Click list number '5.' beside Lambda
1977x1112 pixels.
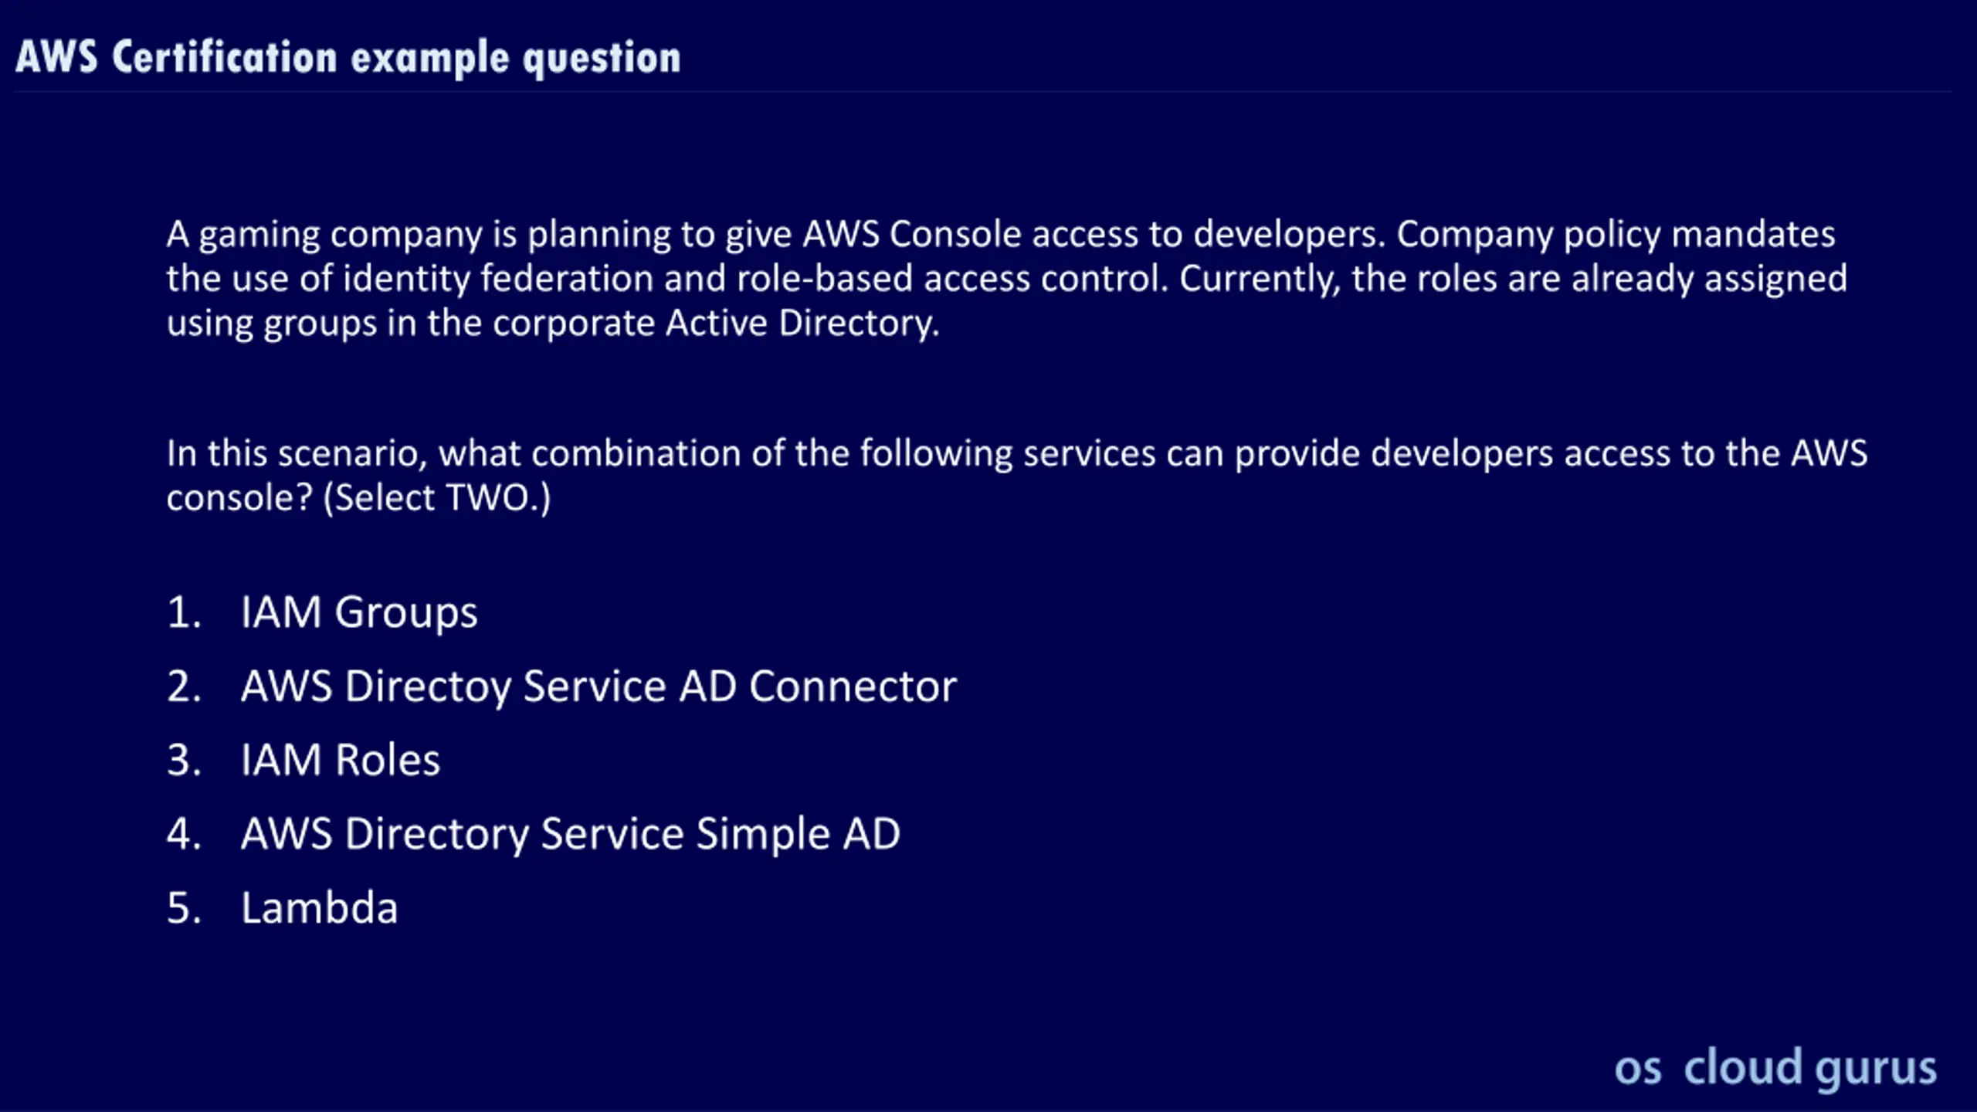click(x=185, y=907)
